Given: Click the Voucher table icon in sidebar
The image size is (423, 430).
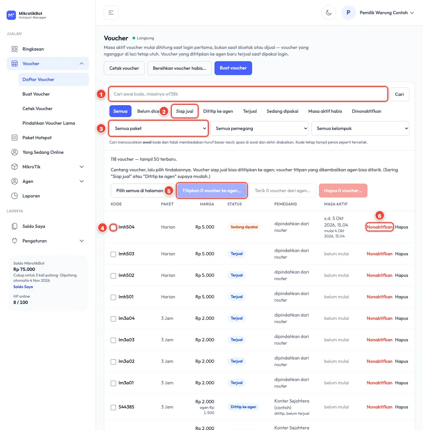Looking at the screenshot, I should [x=15, y=64].
